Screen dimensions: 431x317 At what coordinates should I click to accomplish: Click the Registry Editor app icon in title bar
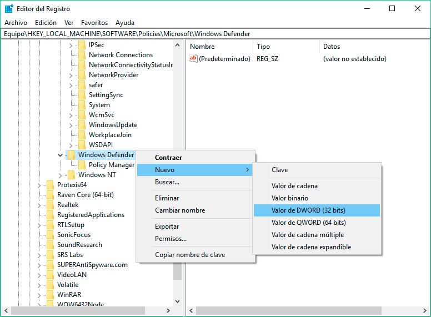point(9,9)
